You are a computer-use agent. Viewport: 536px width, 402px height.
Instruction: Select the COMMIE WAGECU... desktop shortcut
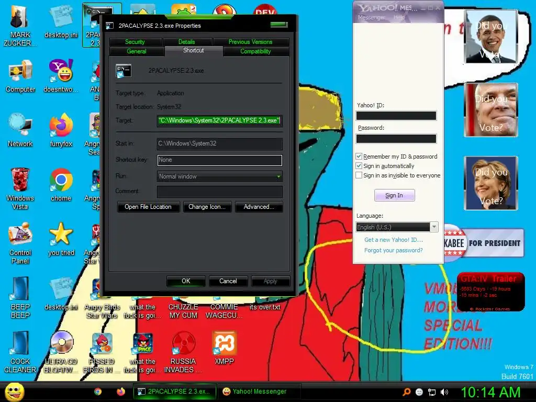point(224,311)
